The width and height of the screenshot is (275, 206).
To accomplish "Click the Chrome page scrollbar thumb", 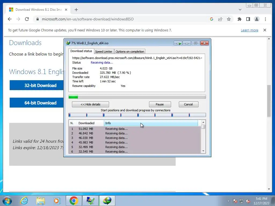I will click(269, 101).
